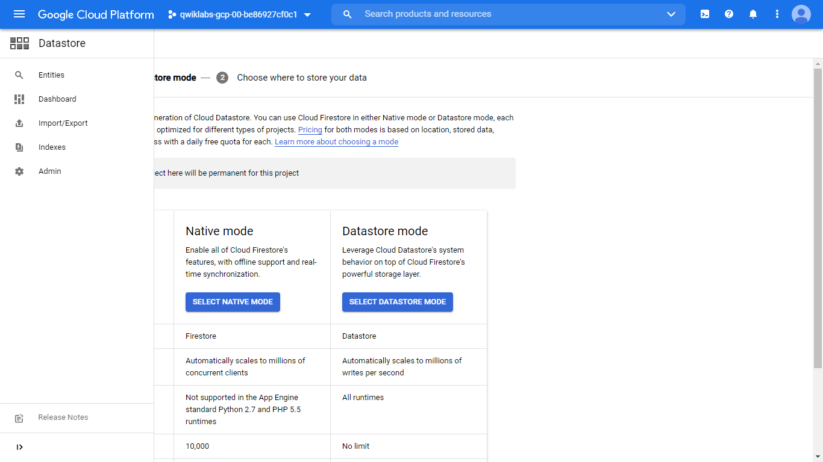
Task: Open Dashboard page
Action: (57, 99)
